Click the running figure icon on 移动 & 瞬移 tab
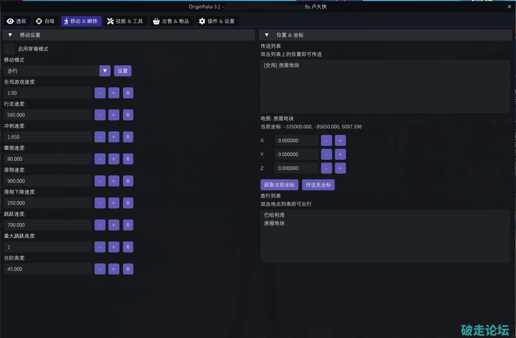516x338 pixels. 66,21
